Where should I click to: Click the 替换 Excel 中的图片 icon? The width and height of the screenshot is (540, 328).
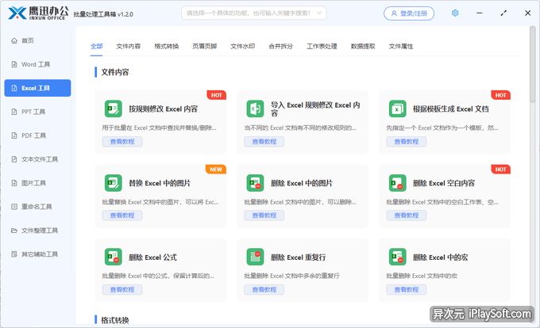[114, 183]
